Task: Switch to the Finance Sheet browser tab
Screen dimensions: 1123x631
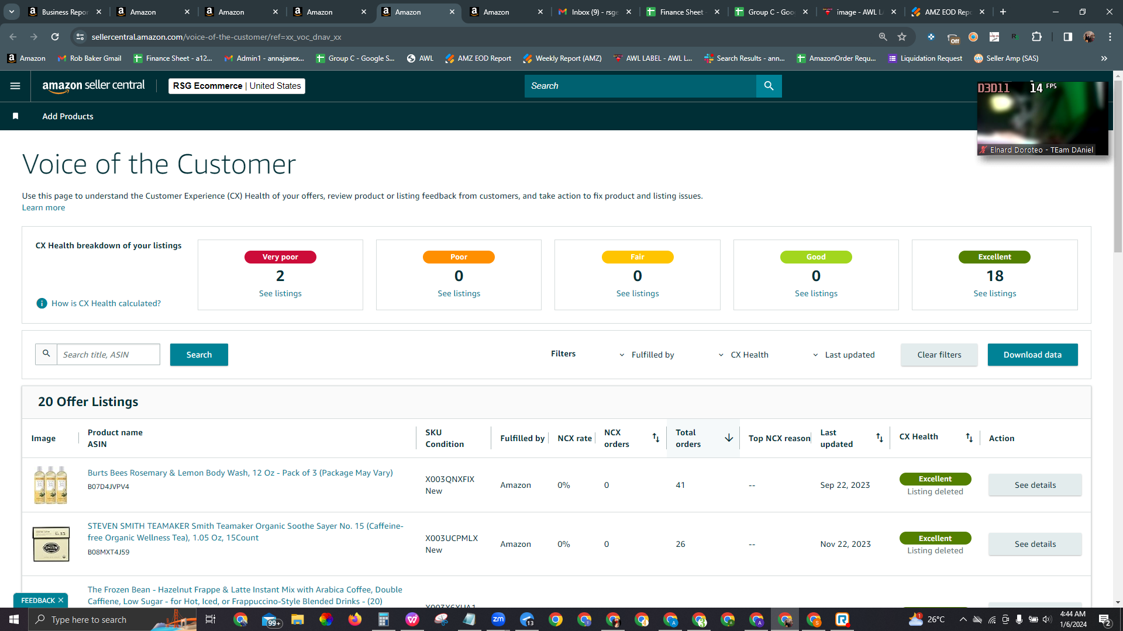Action: point(683,12)
